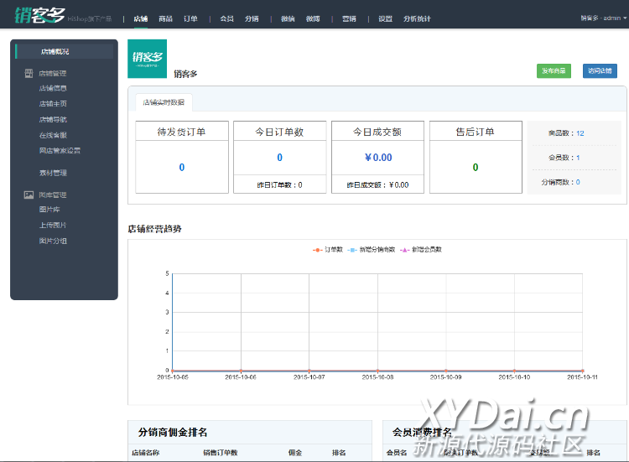The width and height of the screenshot is (629, 462).
Task: Click 会员名 column header
Action: [x=397, y=453]
